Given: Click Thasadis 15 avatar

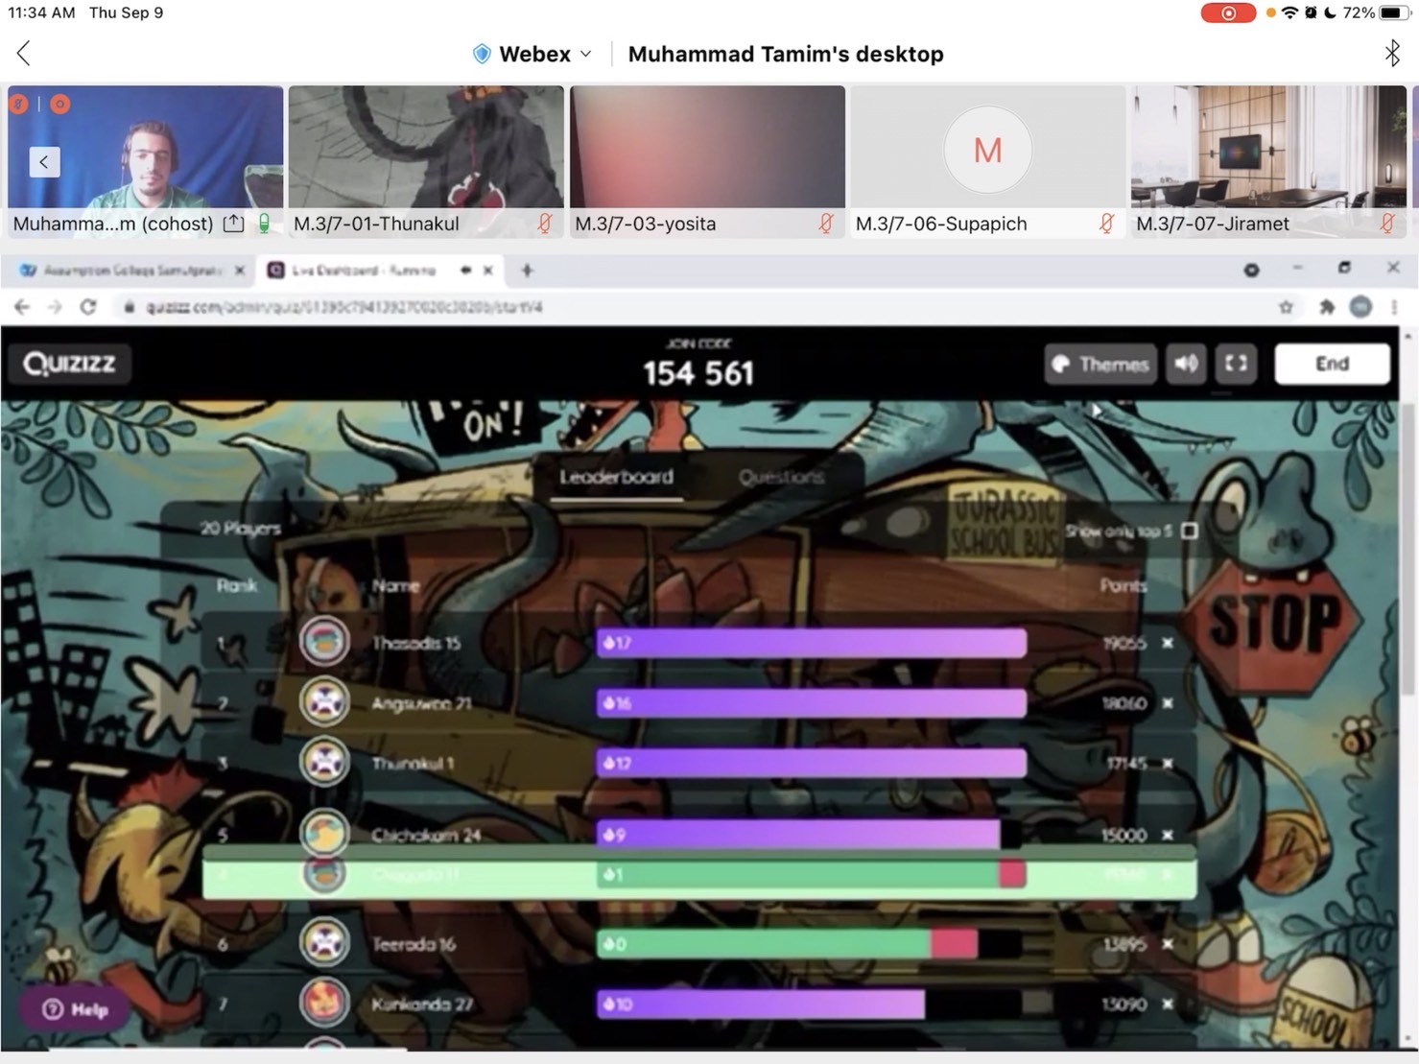Looking at the screenshot, I should [324, 642].
